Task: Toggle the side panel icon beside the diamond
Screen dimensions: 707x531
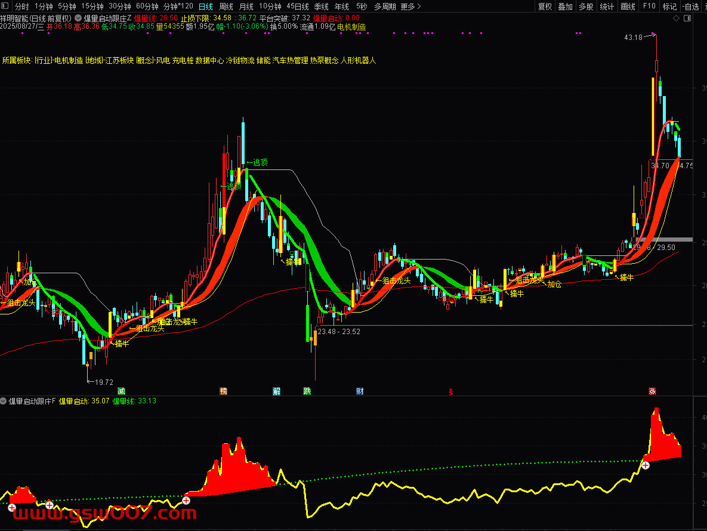Action: (x=687, y=18)
